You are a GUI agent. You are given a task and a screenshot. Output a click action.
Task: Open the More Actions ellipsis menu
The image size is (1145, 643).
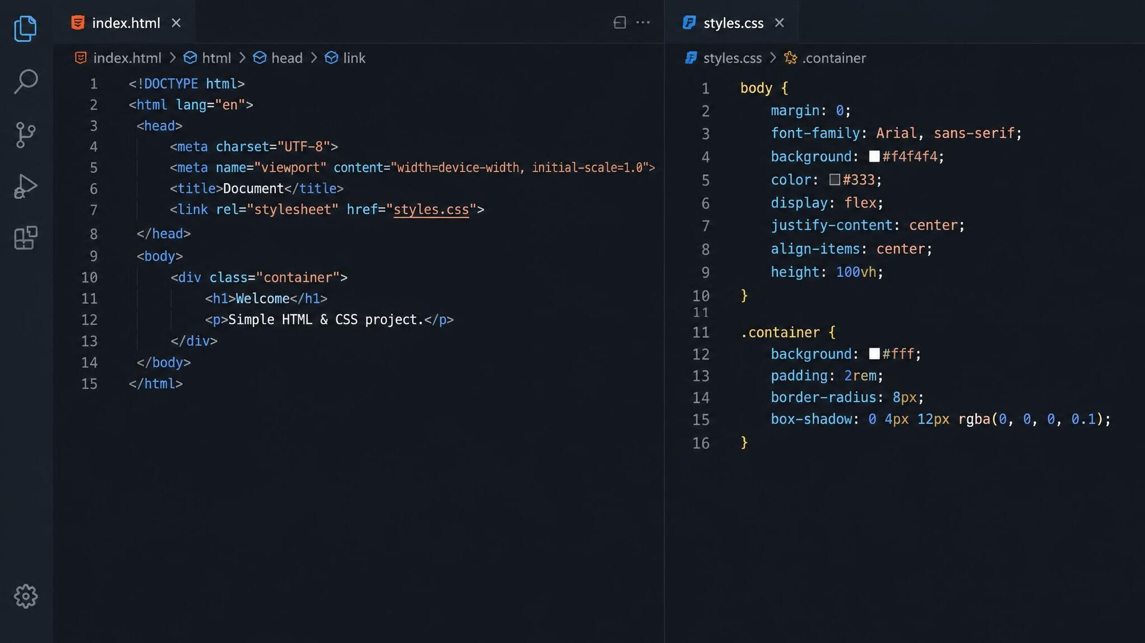coord(643,22)
